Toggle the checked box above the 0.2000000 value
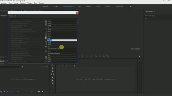Screen dimensions: 172x96 pyautogui.click(x=46, y=47)
